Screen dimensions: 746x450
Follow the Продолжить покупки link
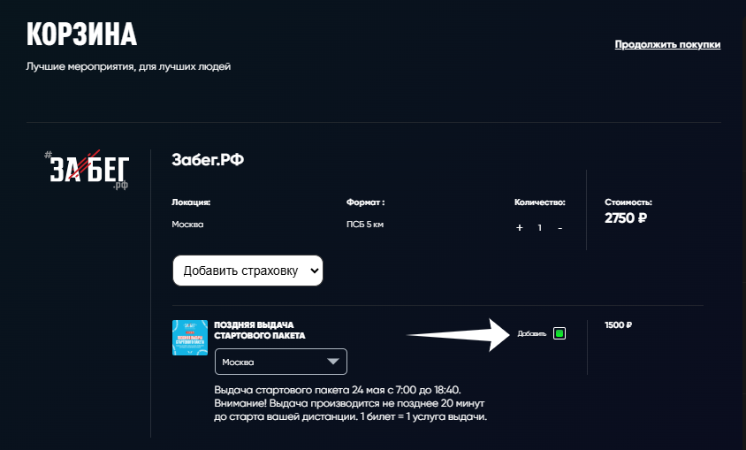click(x=667, y=45)
